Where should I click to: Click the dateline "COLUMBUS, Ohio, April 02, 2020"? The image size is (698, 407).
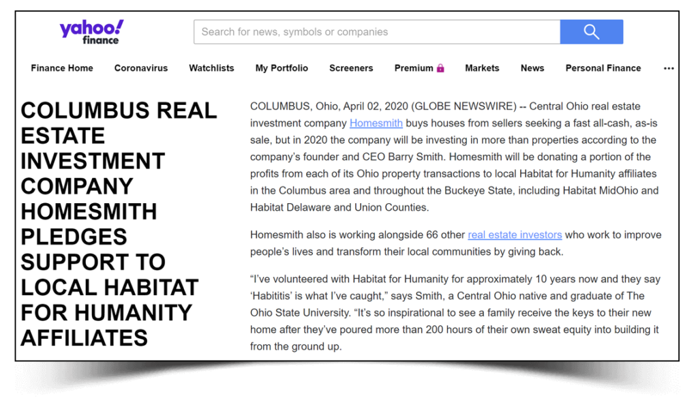click(329, 106)
